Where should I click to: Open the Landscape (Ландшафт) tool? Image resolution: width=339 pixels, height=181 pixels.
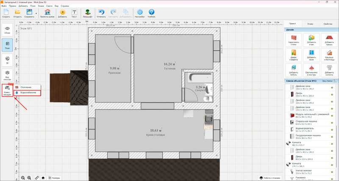[87, 14]
